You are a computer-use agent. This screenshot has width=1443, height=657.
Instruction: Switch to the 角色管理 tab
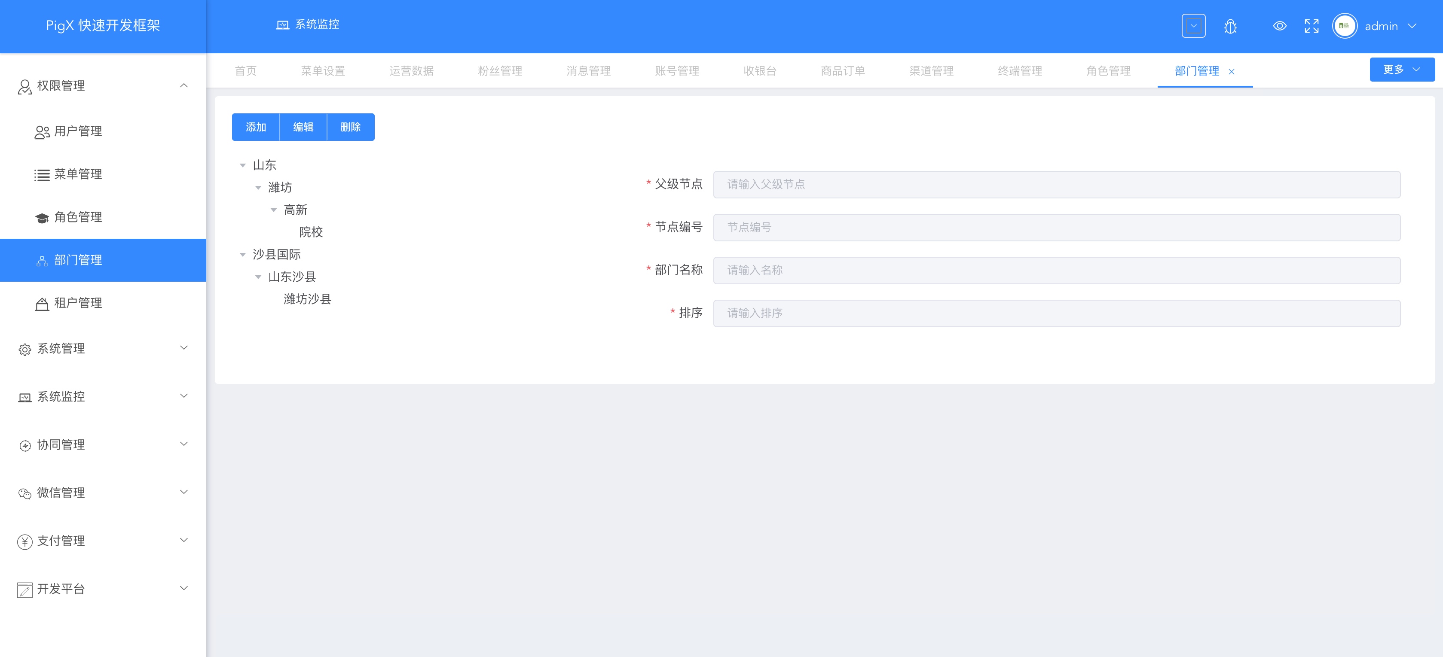tap(1108, 71)
